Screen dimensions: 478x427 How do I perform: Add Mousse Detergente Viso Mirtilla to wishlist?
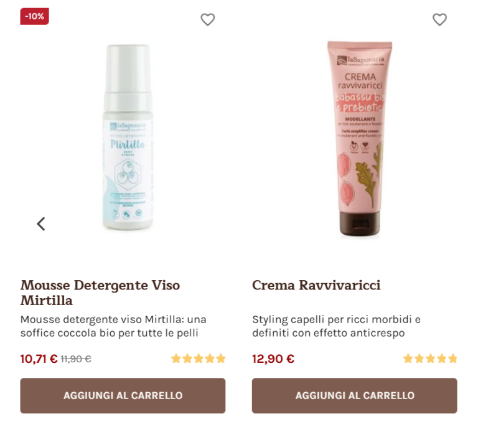pyautogui.click(x=208, y=20)
